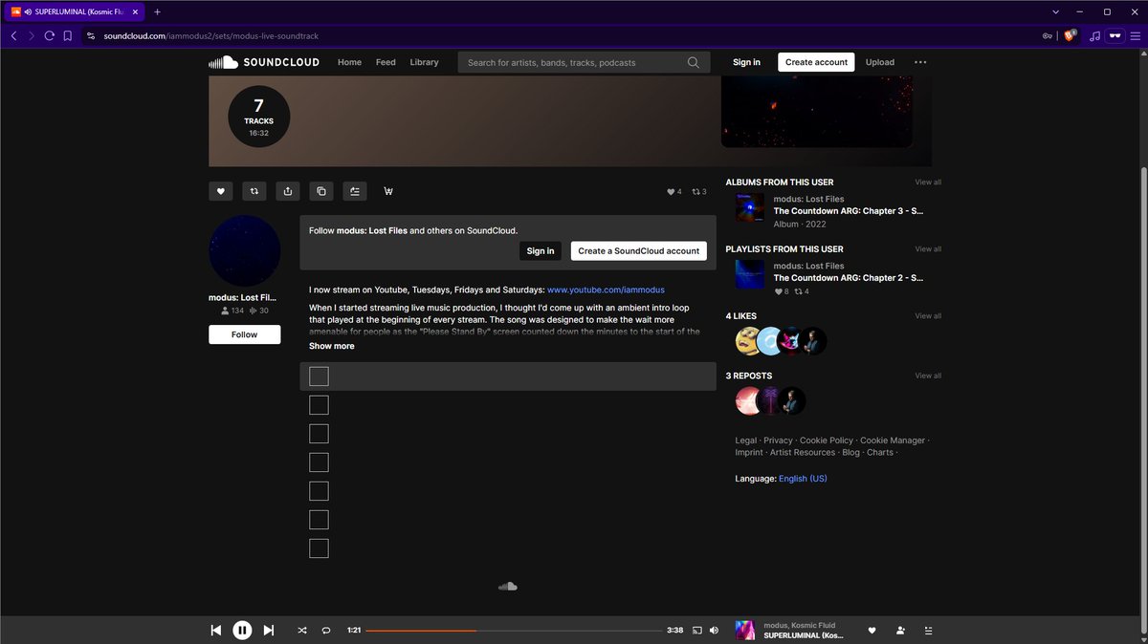Toggle repeat in the player bar

coord(326,630)
